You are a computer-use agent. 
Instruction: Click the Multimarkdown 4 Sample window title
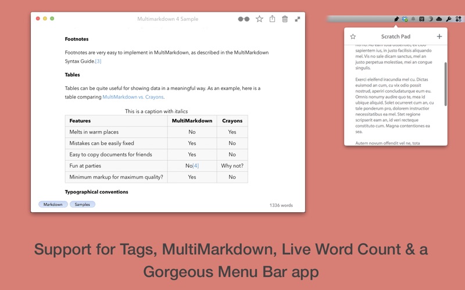click(x=167, y=19)
